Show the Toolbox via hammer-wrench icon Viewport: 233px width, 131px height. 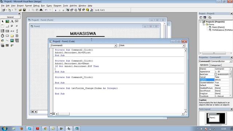83,10
